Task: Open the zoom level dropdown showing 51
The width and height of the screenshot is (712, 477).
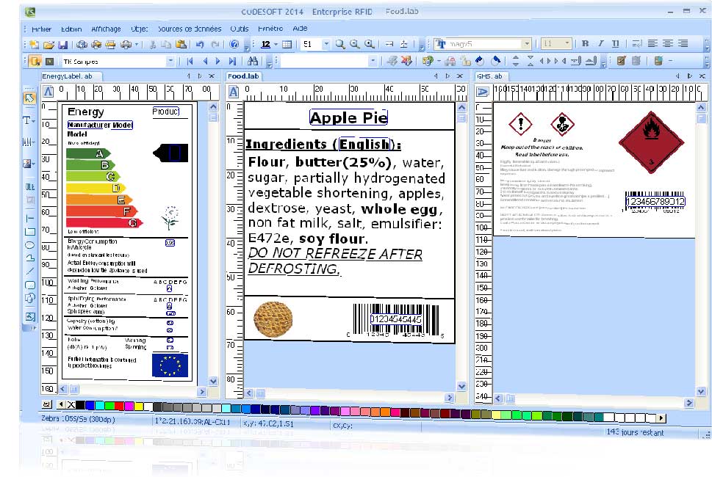Action: pyautogui.click(x=326, y=44)
